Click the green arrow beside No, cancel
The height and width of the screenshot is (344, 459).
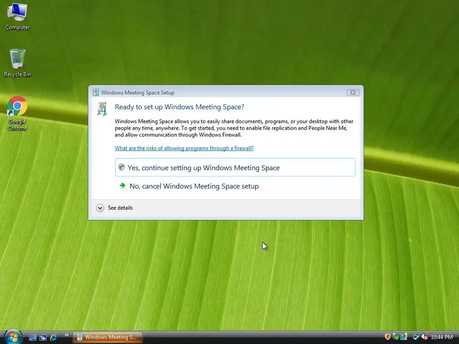tap(122, 185)
